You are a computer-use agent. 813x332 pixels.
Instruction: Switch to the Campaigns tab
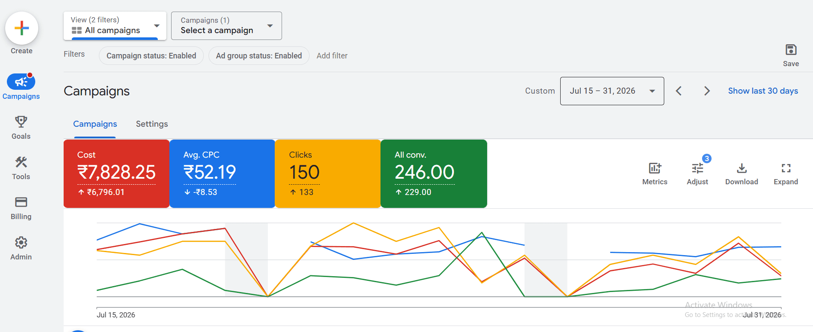[95, 124]
